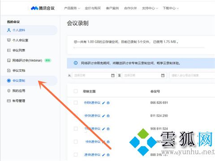The image size is (215, 161).
Task: Open 个人资料 via its person icon
Action: point(9,30)
